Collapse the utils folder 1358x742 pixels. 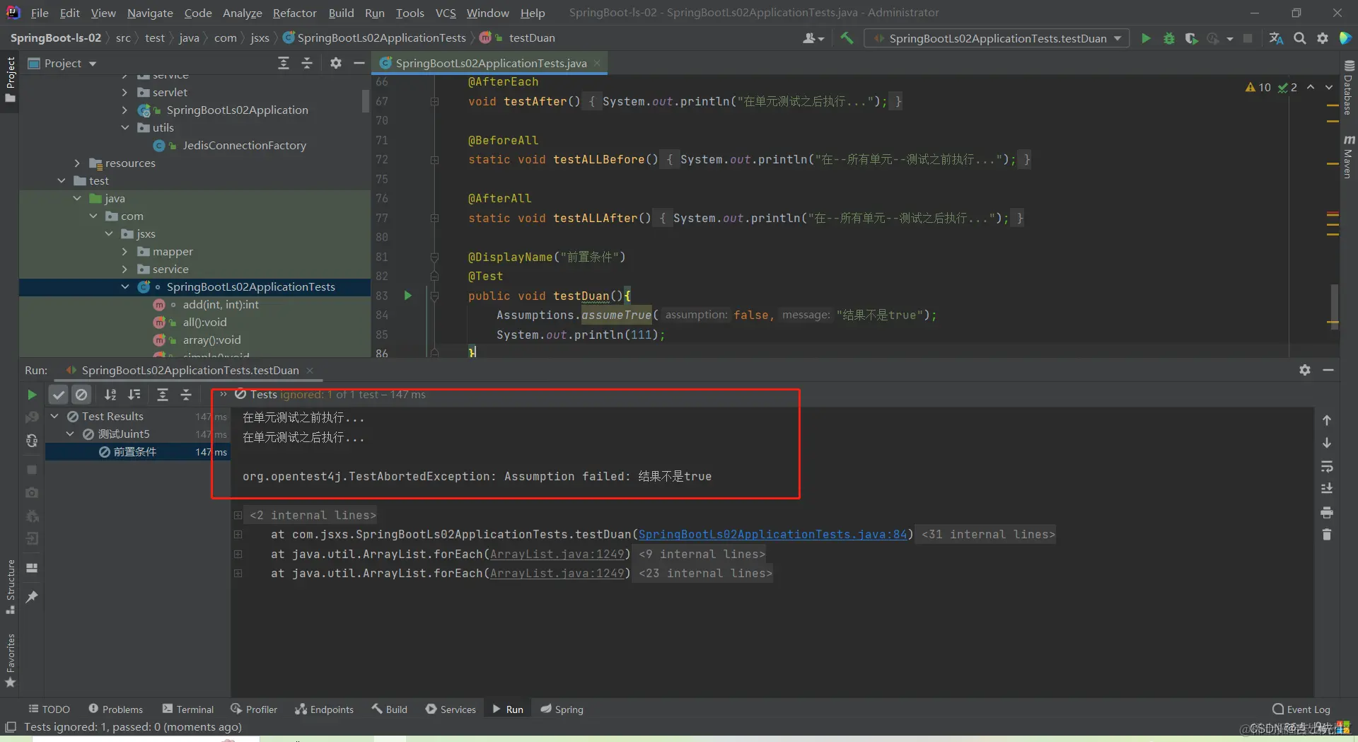(x=124, y=127)
